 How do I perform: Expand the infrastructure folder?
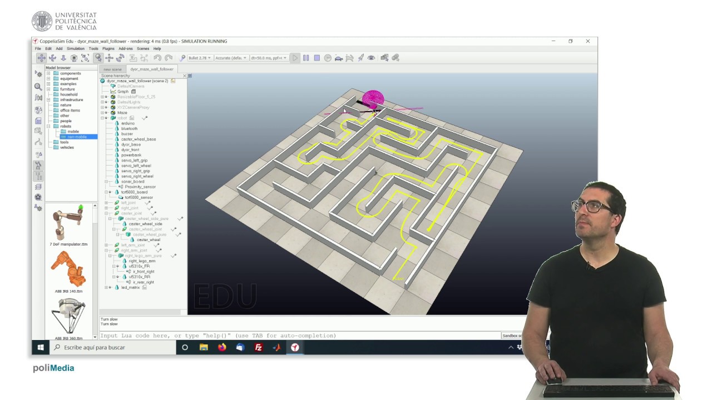48,100
